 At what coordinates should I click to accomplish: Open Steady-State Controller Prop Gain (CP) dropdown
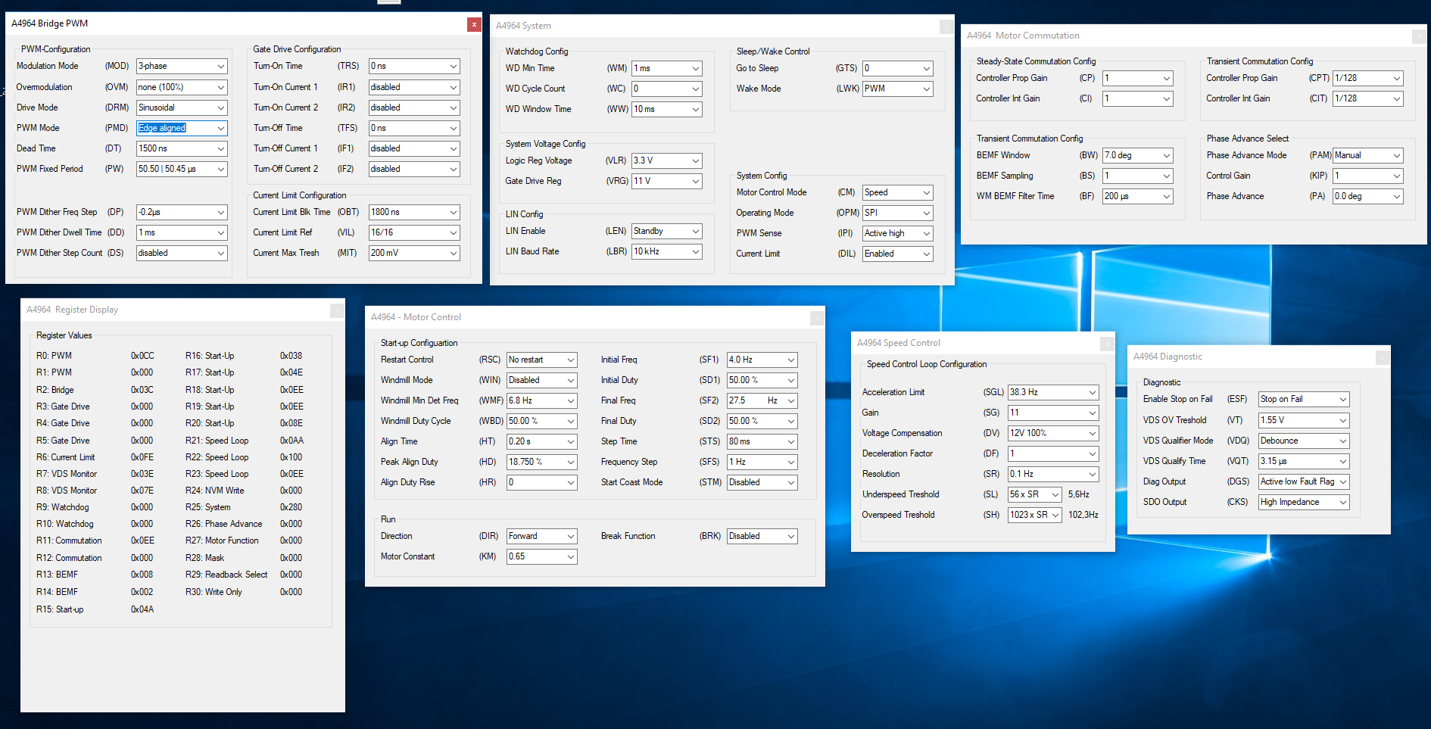pyautogui.click(x=1138, y=78)
